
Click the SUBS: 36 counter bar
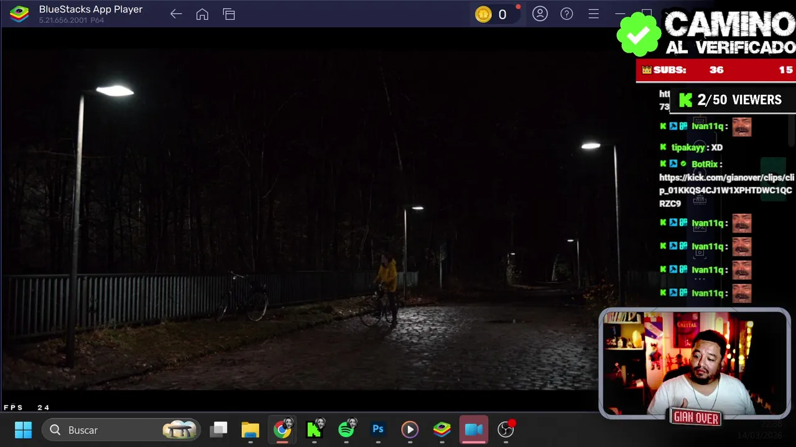pos(716,70)
